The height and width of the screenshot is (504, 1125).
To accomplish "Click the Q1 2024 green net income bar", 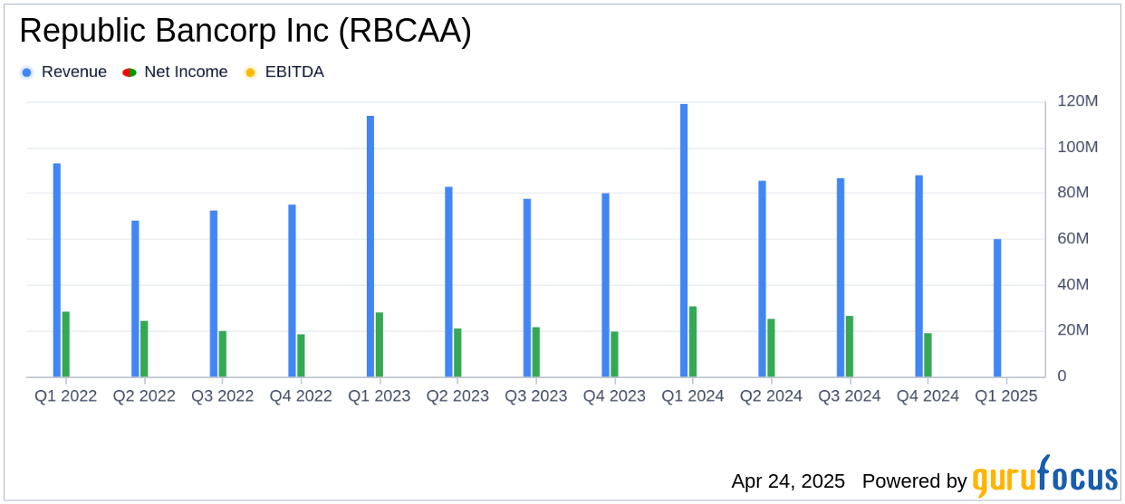I will click(693, 341).
